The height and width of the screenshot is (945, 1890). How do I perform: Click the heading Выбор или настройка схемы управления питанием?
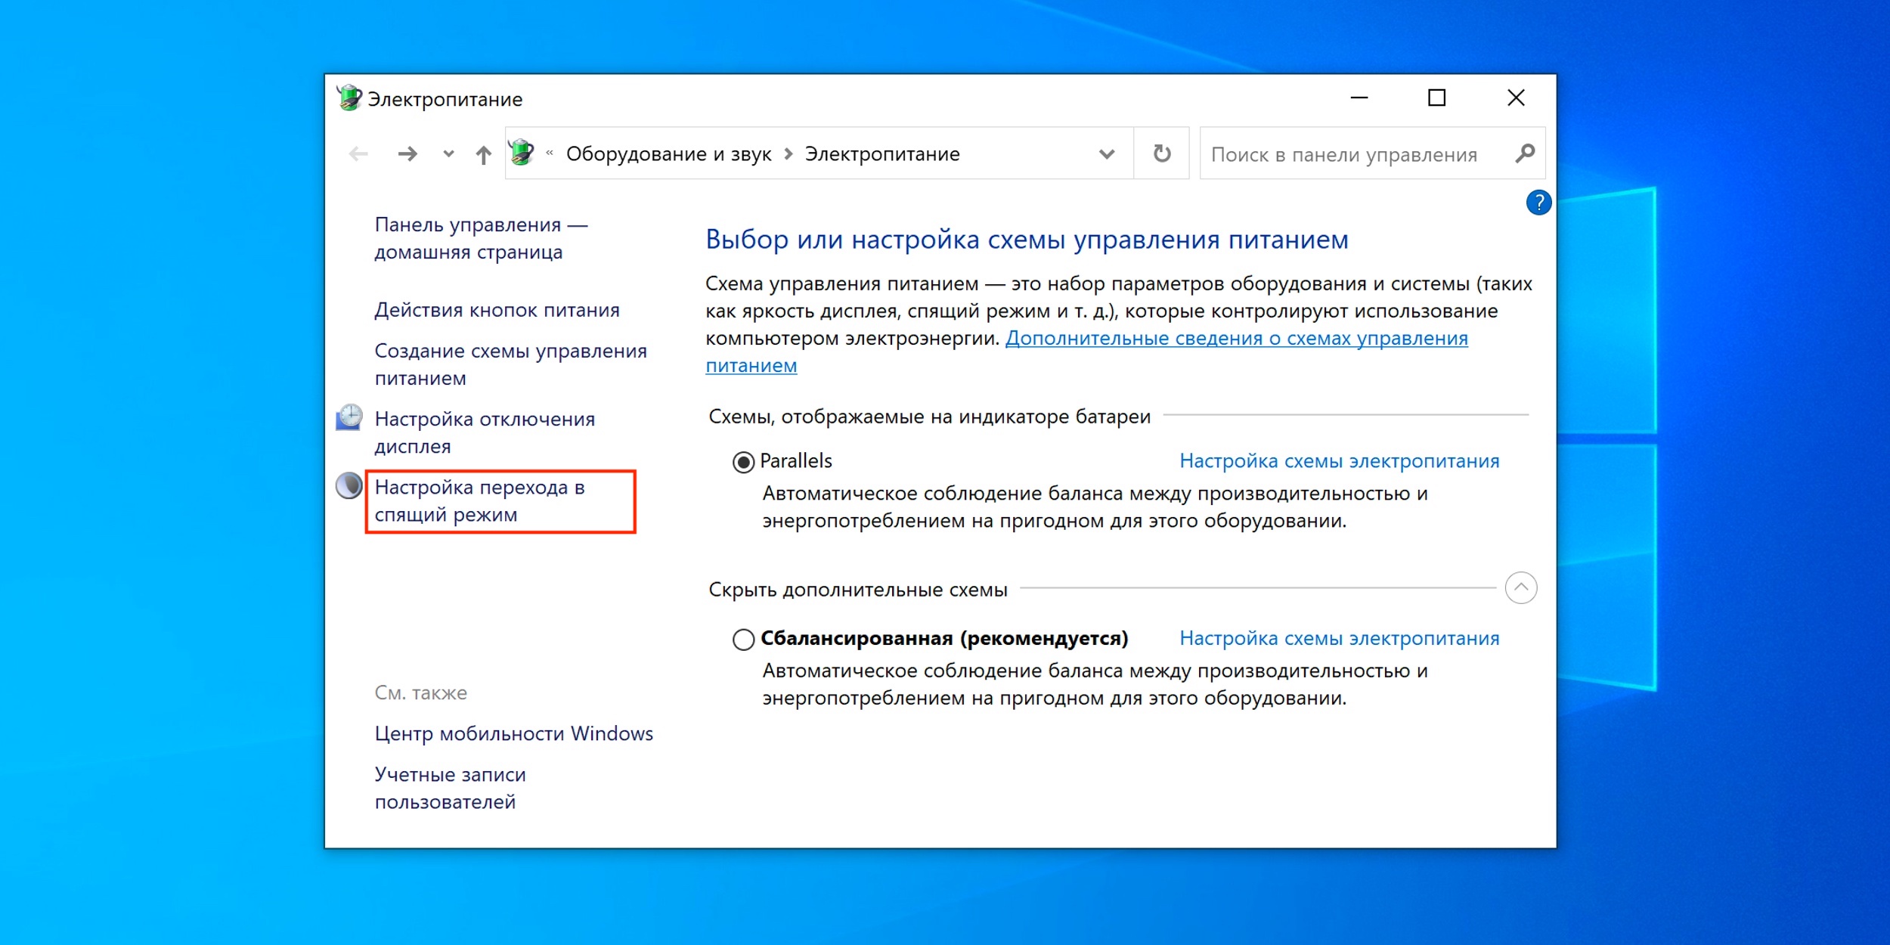tap(1027, 240)
